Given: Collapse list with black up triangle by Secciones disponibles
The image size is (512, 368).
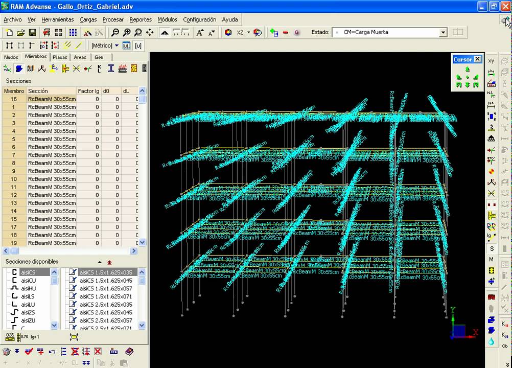Looking at the screenshot, I should click(x=100, y=262).
